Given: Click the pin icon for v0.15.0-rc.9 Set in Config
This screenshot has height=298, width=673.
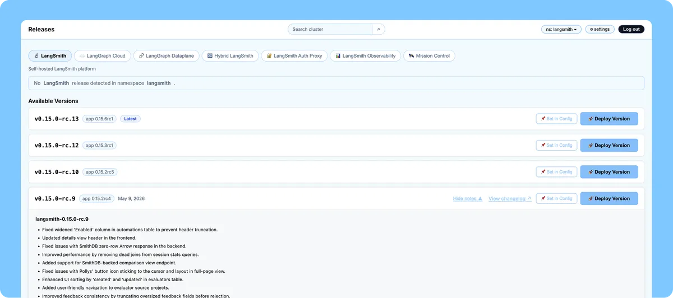Looking at the screenshot, I should [543, 198].
